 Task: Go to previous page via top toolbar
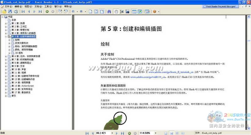click(x=29, y=12)
